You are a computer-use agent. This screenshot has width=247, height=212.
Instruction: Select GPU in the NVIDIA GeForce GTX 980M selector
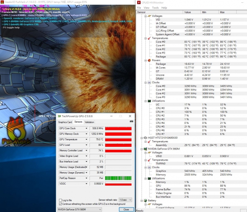(79, 210)
